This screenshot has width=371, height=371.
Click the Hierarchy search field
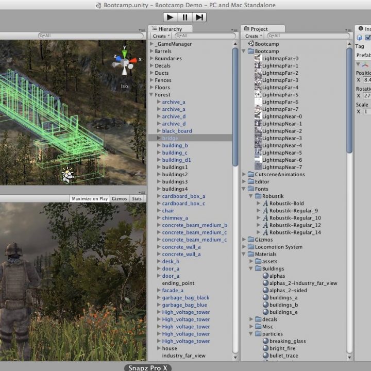click(x=205, y=36)
